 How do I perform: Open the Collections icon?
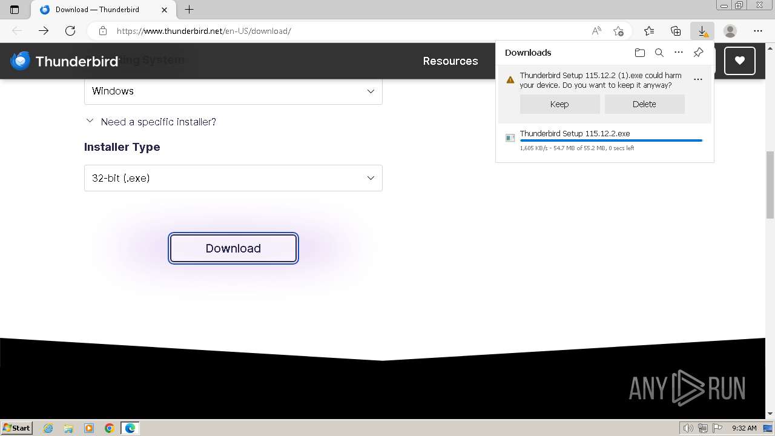[676, 31]
